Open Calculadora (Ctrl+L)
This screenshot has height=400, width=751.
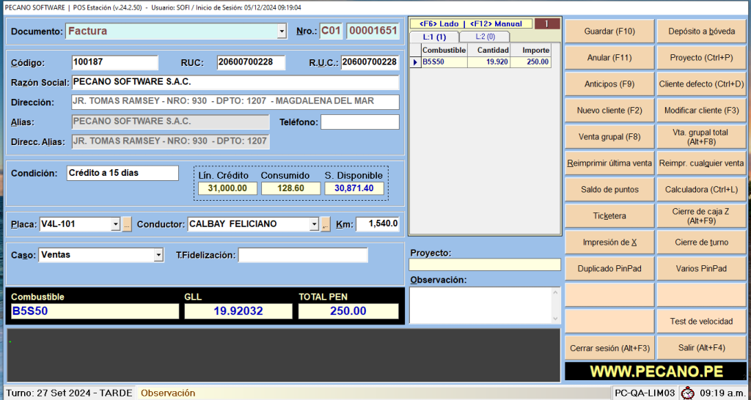pos(701,190)
